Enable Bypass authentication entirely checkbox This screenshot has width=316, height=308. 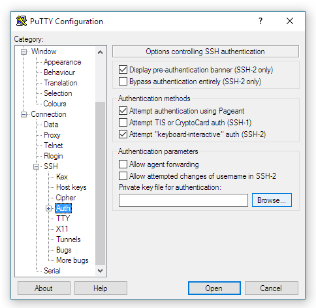(123, 82)
